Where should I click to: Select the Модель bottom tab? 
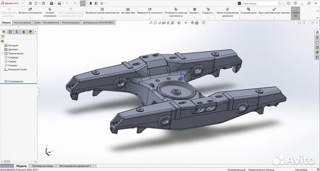pos(22,166)
